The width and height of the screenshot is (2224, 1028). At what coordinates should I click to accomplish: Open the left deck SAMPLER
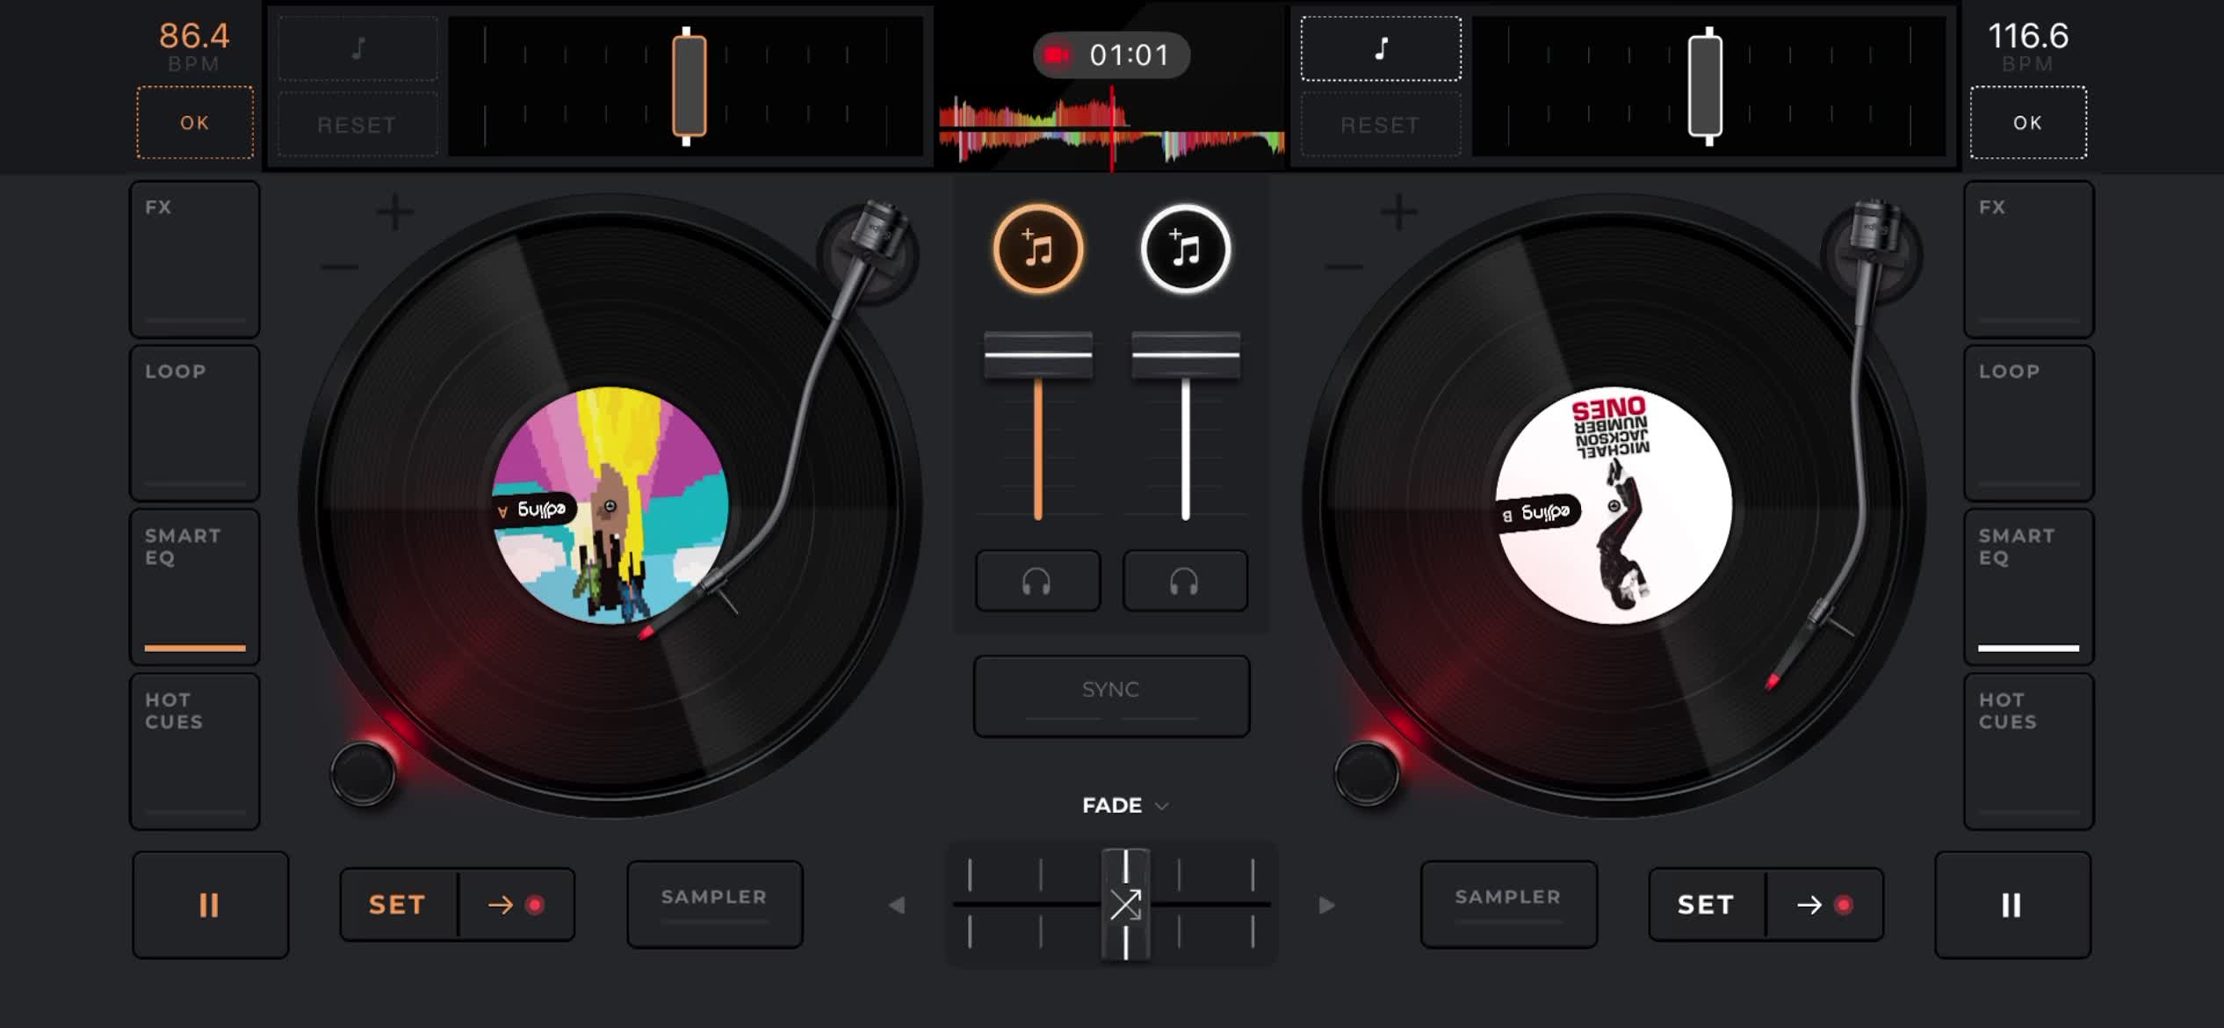(x=714, y=904)
